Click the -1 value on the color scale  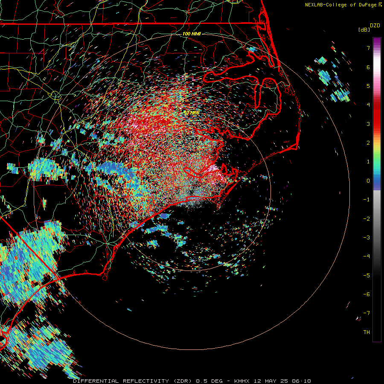[x=367, y=200]
